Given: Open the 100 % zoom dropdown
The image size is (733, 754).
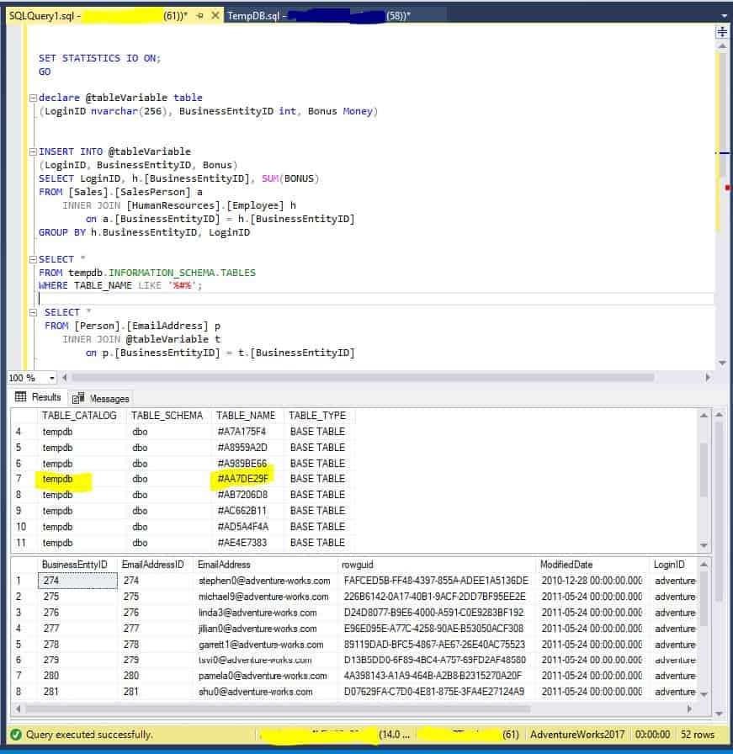Looking at the screenshot, I should (51, 378).
